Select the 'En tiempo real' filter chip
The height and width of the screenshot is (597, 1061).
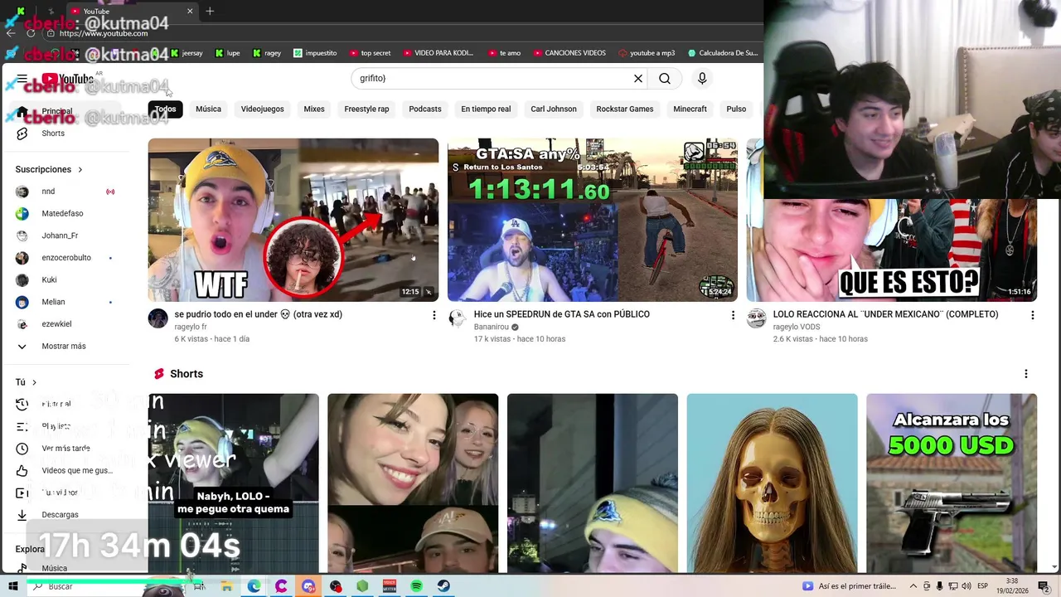point(486,109)
